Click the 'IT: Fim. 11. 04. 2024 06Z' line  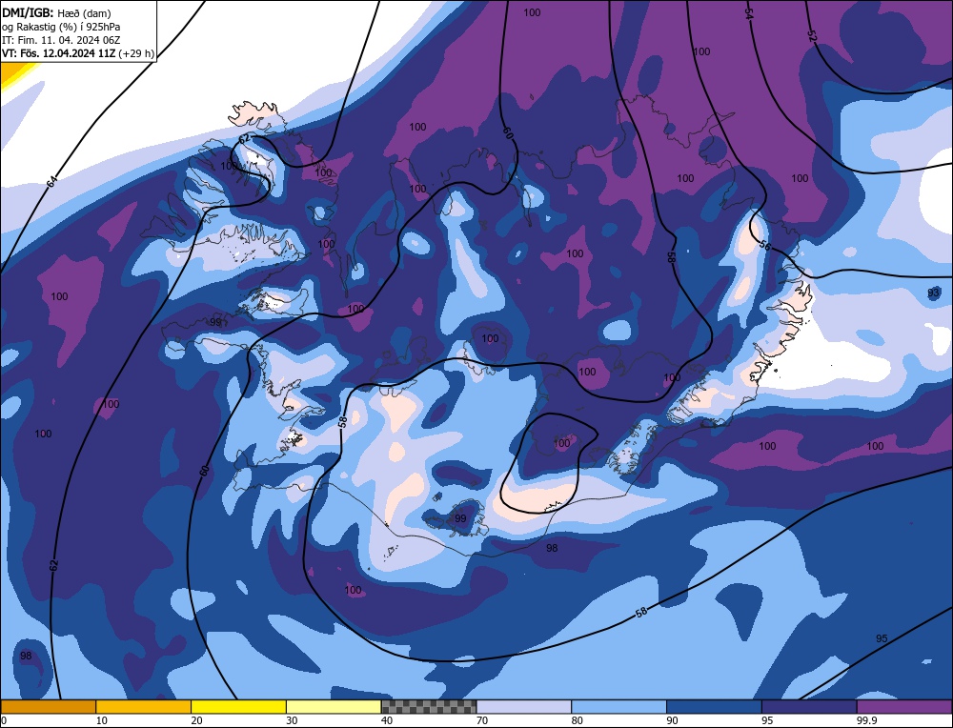coord(61,40)
